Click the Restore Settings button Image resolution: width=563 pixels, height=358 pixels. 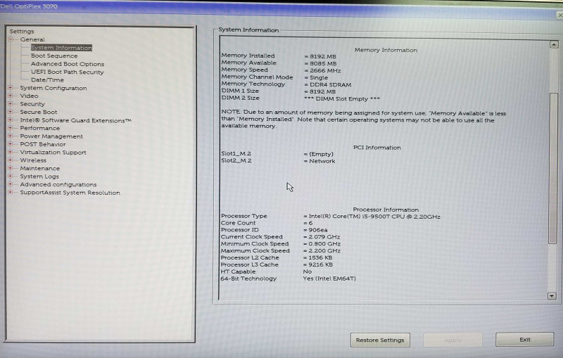[x=380, y=340]
